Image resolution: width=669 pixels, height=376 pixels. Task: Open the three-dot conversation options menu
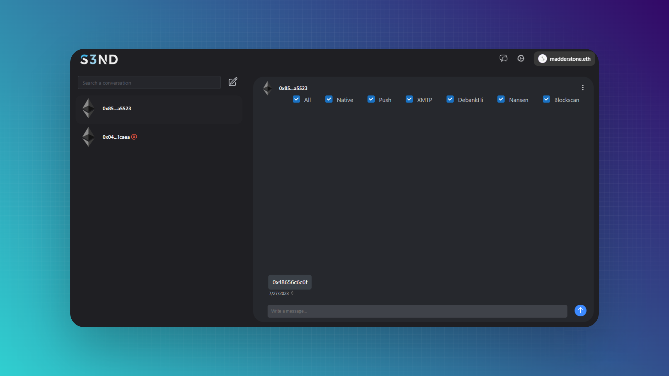click(x=583, y=88)
